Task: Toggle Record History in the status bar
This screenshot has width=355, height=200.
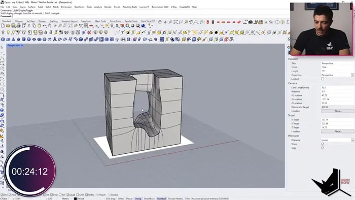Action: click(175, 198)
